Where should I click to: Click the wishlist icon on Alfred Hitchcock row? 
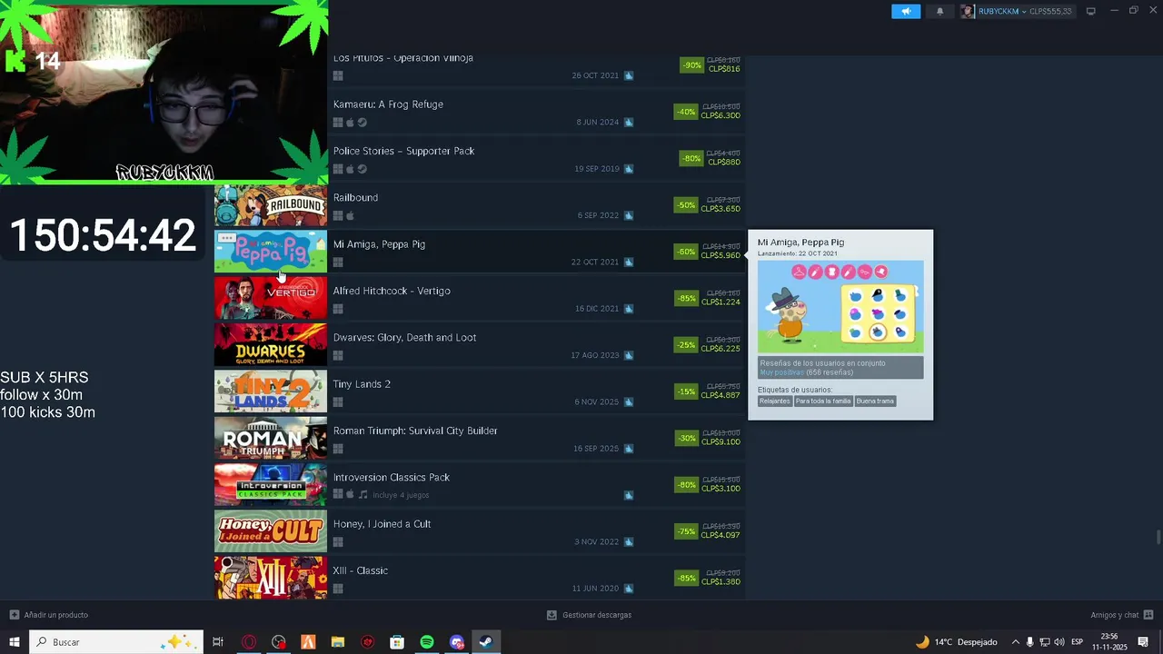(x=629, y=309)
